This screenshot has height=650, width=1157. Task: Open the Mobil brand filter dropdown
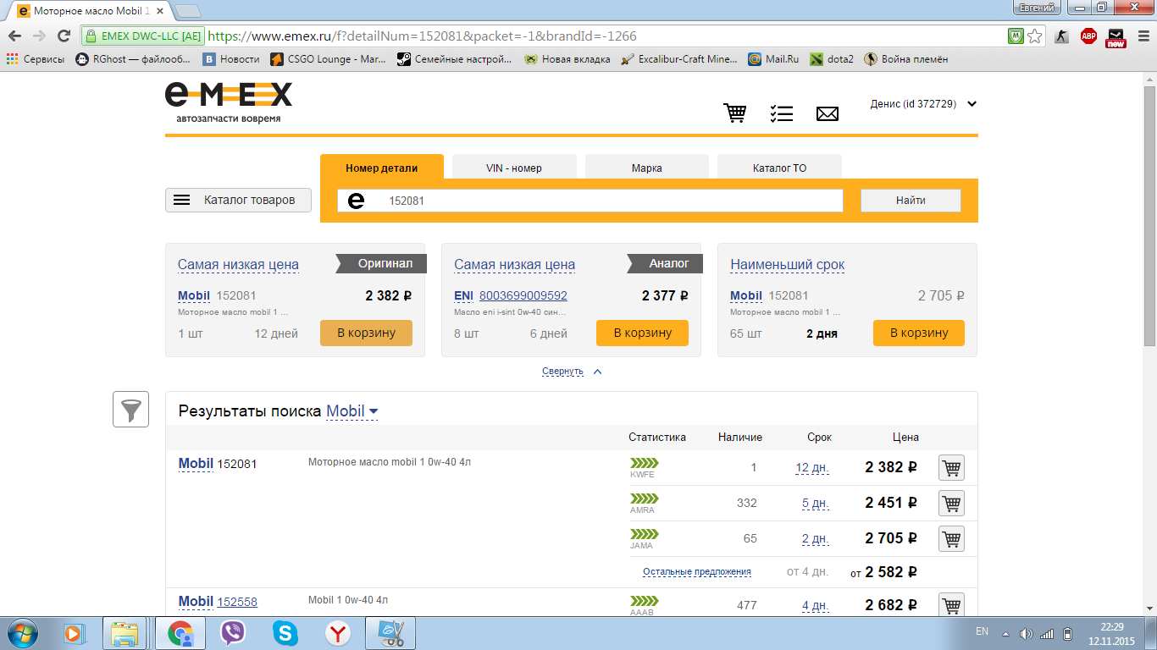[x=352, y=411]
